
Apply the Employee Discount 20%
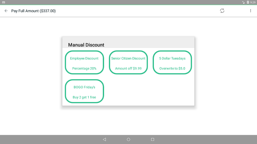click(x=84, y=62)
